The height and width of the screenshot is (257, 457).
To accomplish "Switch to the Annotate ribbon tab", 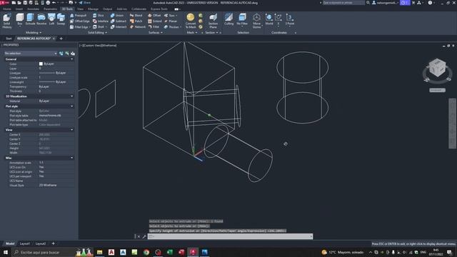I will pyautogui.click(x=33, y=9).
